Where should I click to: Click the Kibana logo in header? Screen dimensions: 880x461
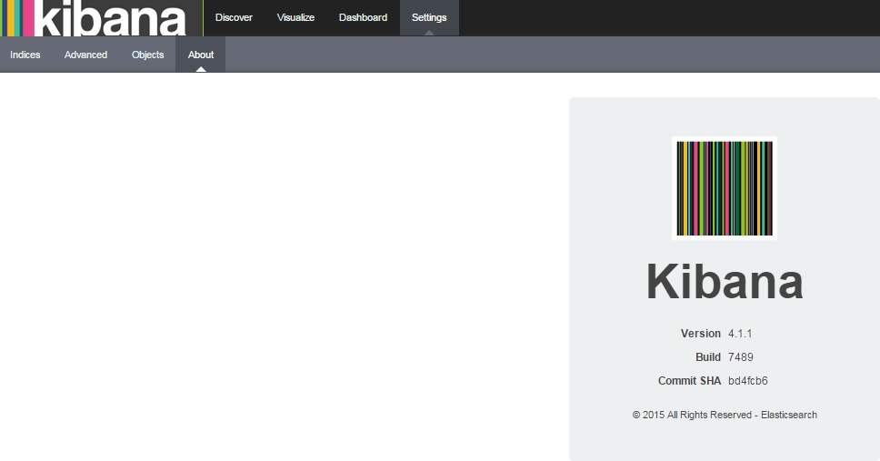click(102, 18)
